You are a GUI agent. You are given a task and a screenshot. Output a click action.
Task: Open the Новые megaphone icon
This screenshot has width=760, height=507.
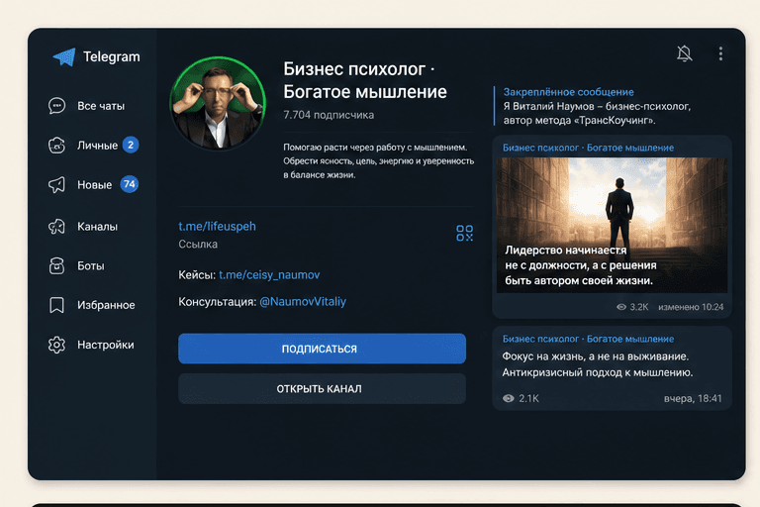coord(56,185)
